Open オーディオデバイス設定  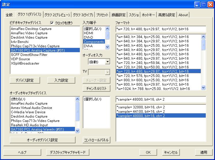(42, 140)
